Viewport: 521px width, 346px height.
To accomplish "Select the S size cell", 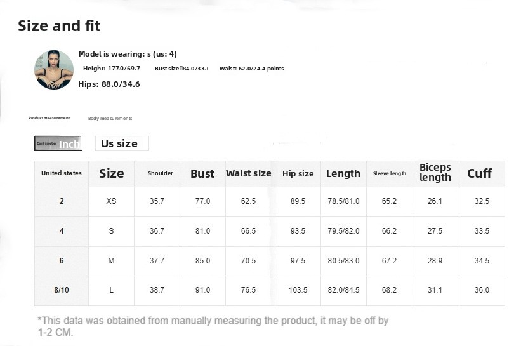I will pos(112,231).
